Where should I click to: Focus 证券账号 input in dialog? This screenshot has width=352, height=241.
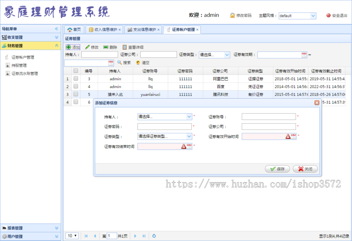tap(269, 117)
